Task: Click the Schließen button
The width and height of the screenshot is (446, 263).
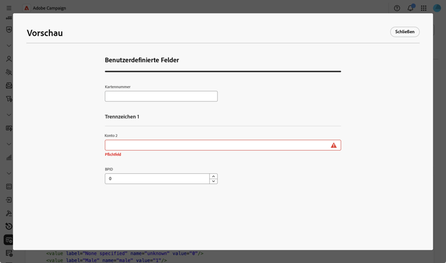Action: (x=404, y=32)
